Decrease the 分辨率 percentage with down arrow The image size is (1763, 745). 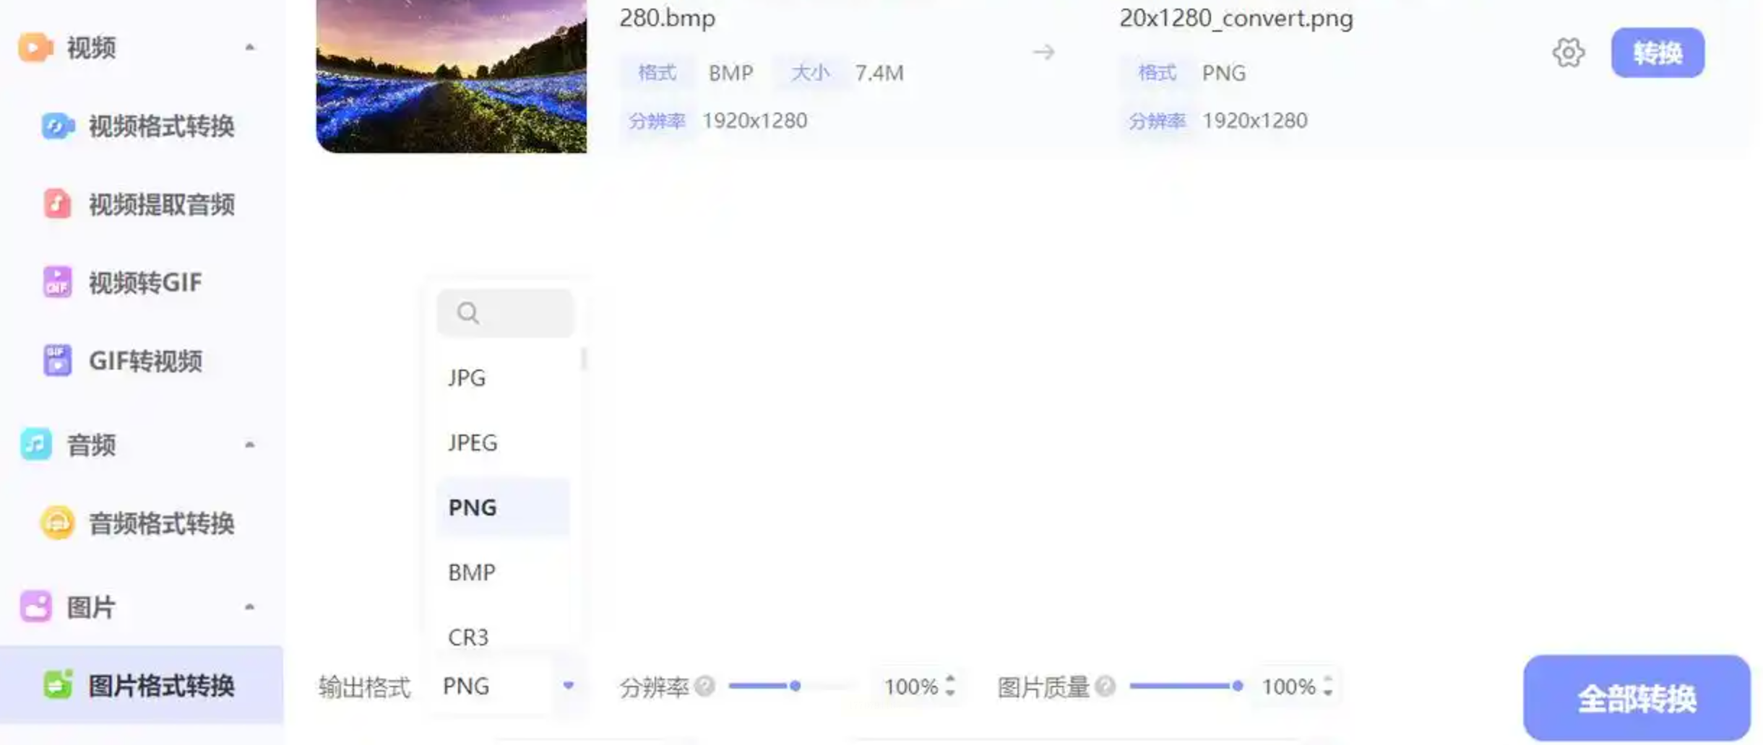pos(951,692)
